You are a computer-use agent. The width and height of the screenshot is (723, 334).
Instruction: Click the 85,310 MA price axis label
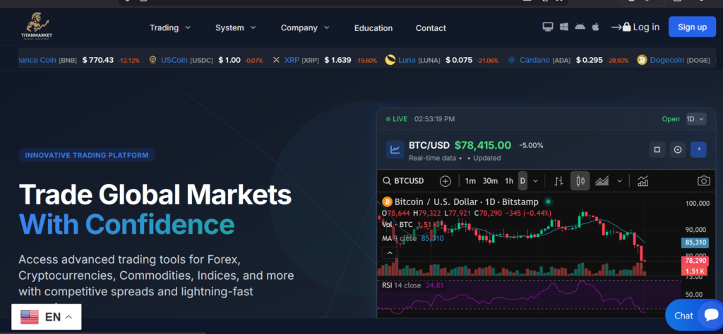(695, 242)
